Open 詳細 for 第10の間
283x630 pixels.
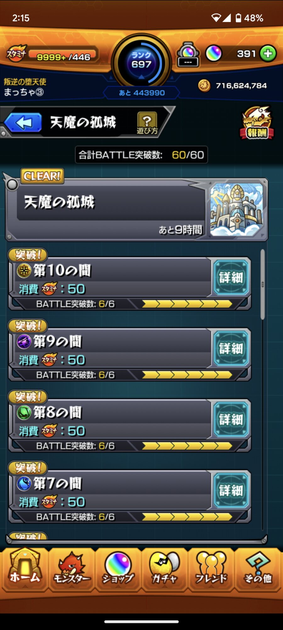(231, 278)
